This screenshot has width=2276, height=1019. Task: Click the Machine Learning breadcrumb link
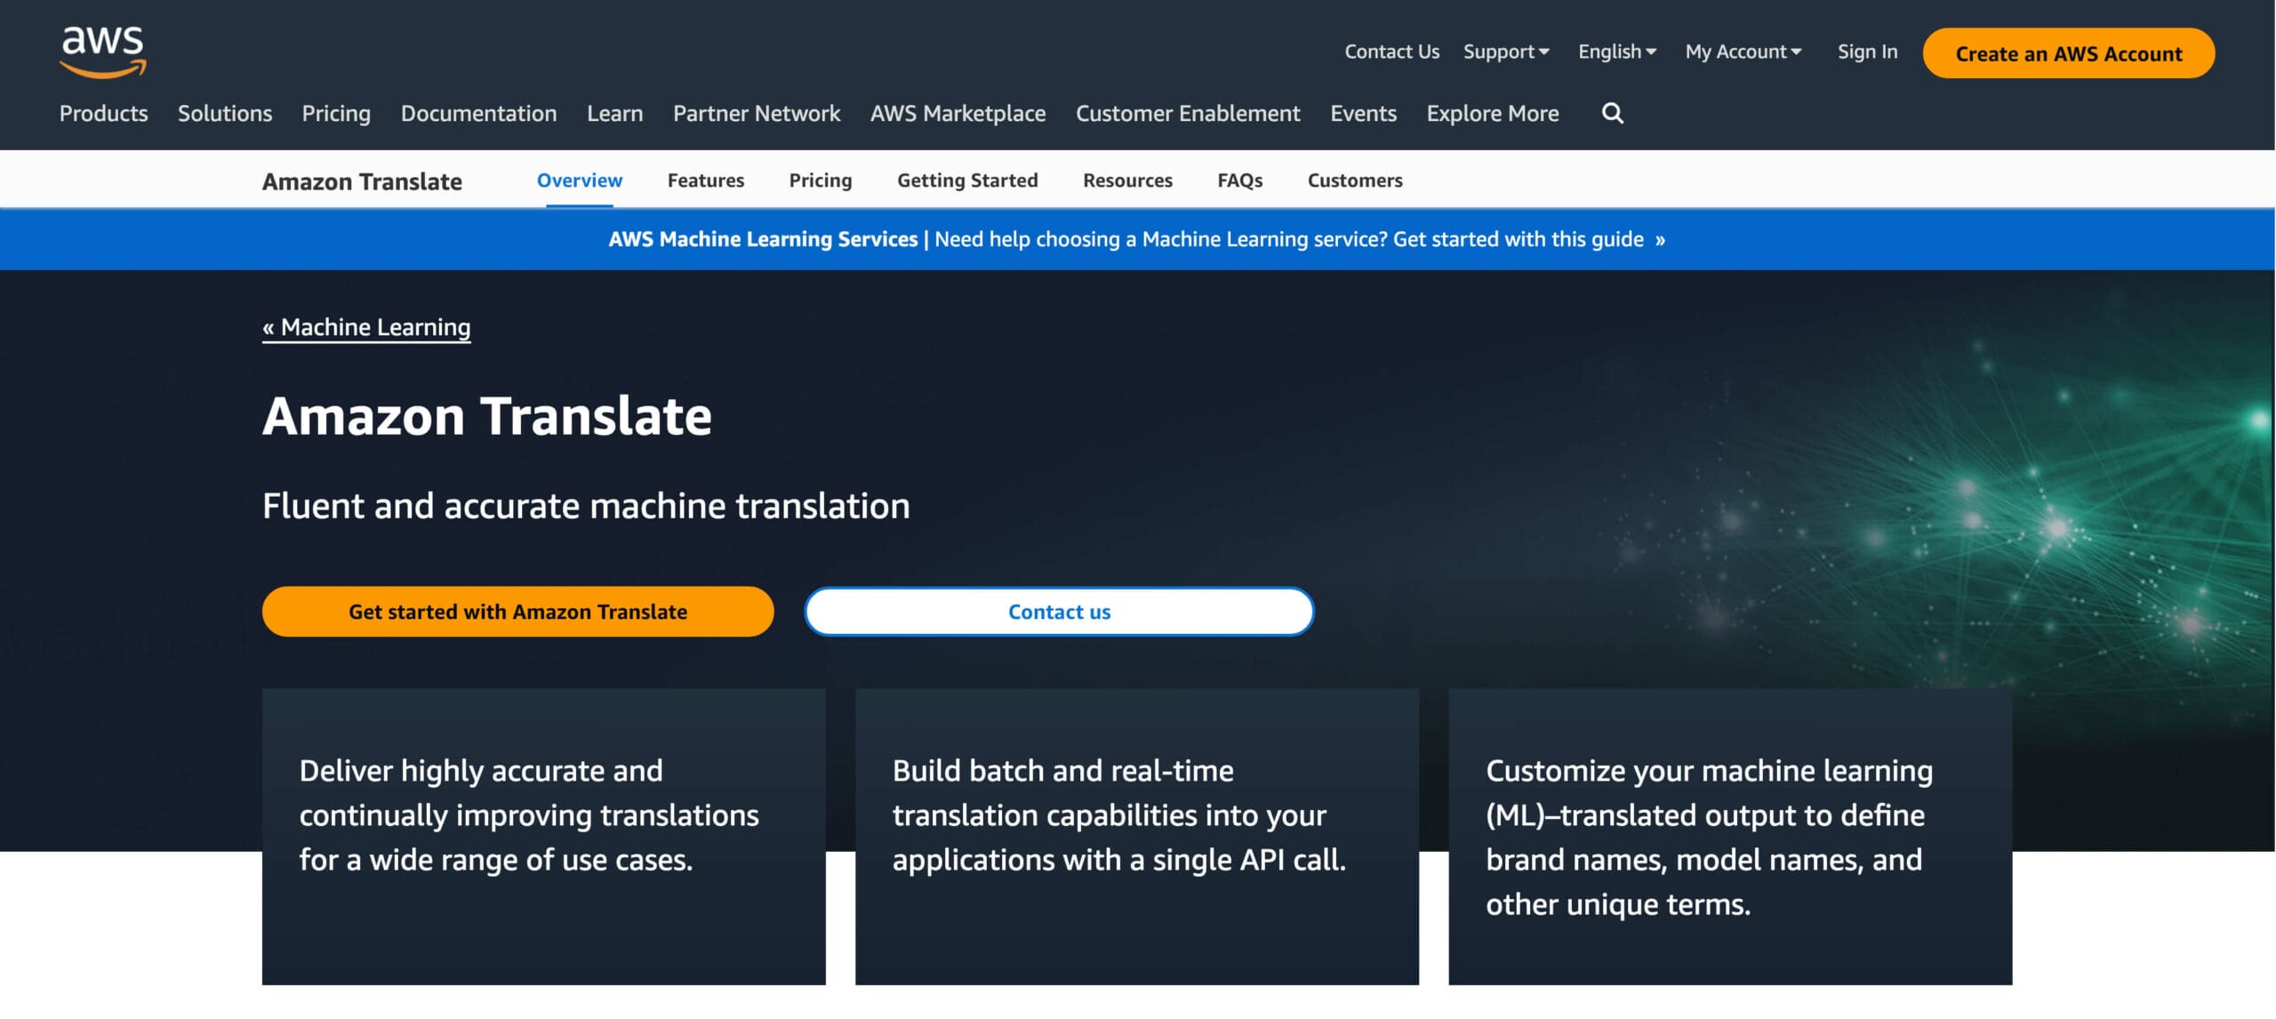click(365, 326)
